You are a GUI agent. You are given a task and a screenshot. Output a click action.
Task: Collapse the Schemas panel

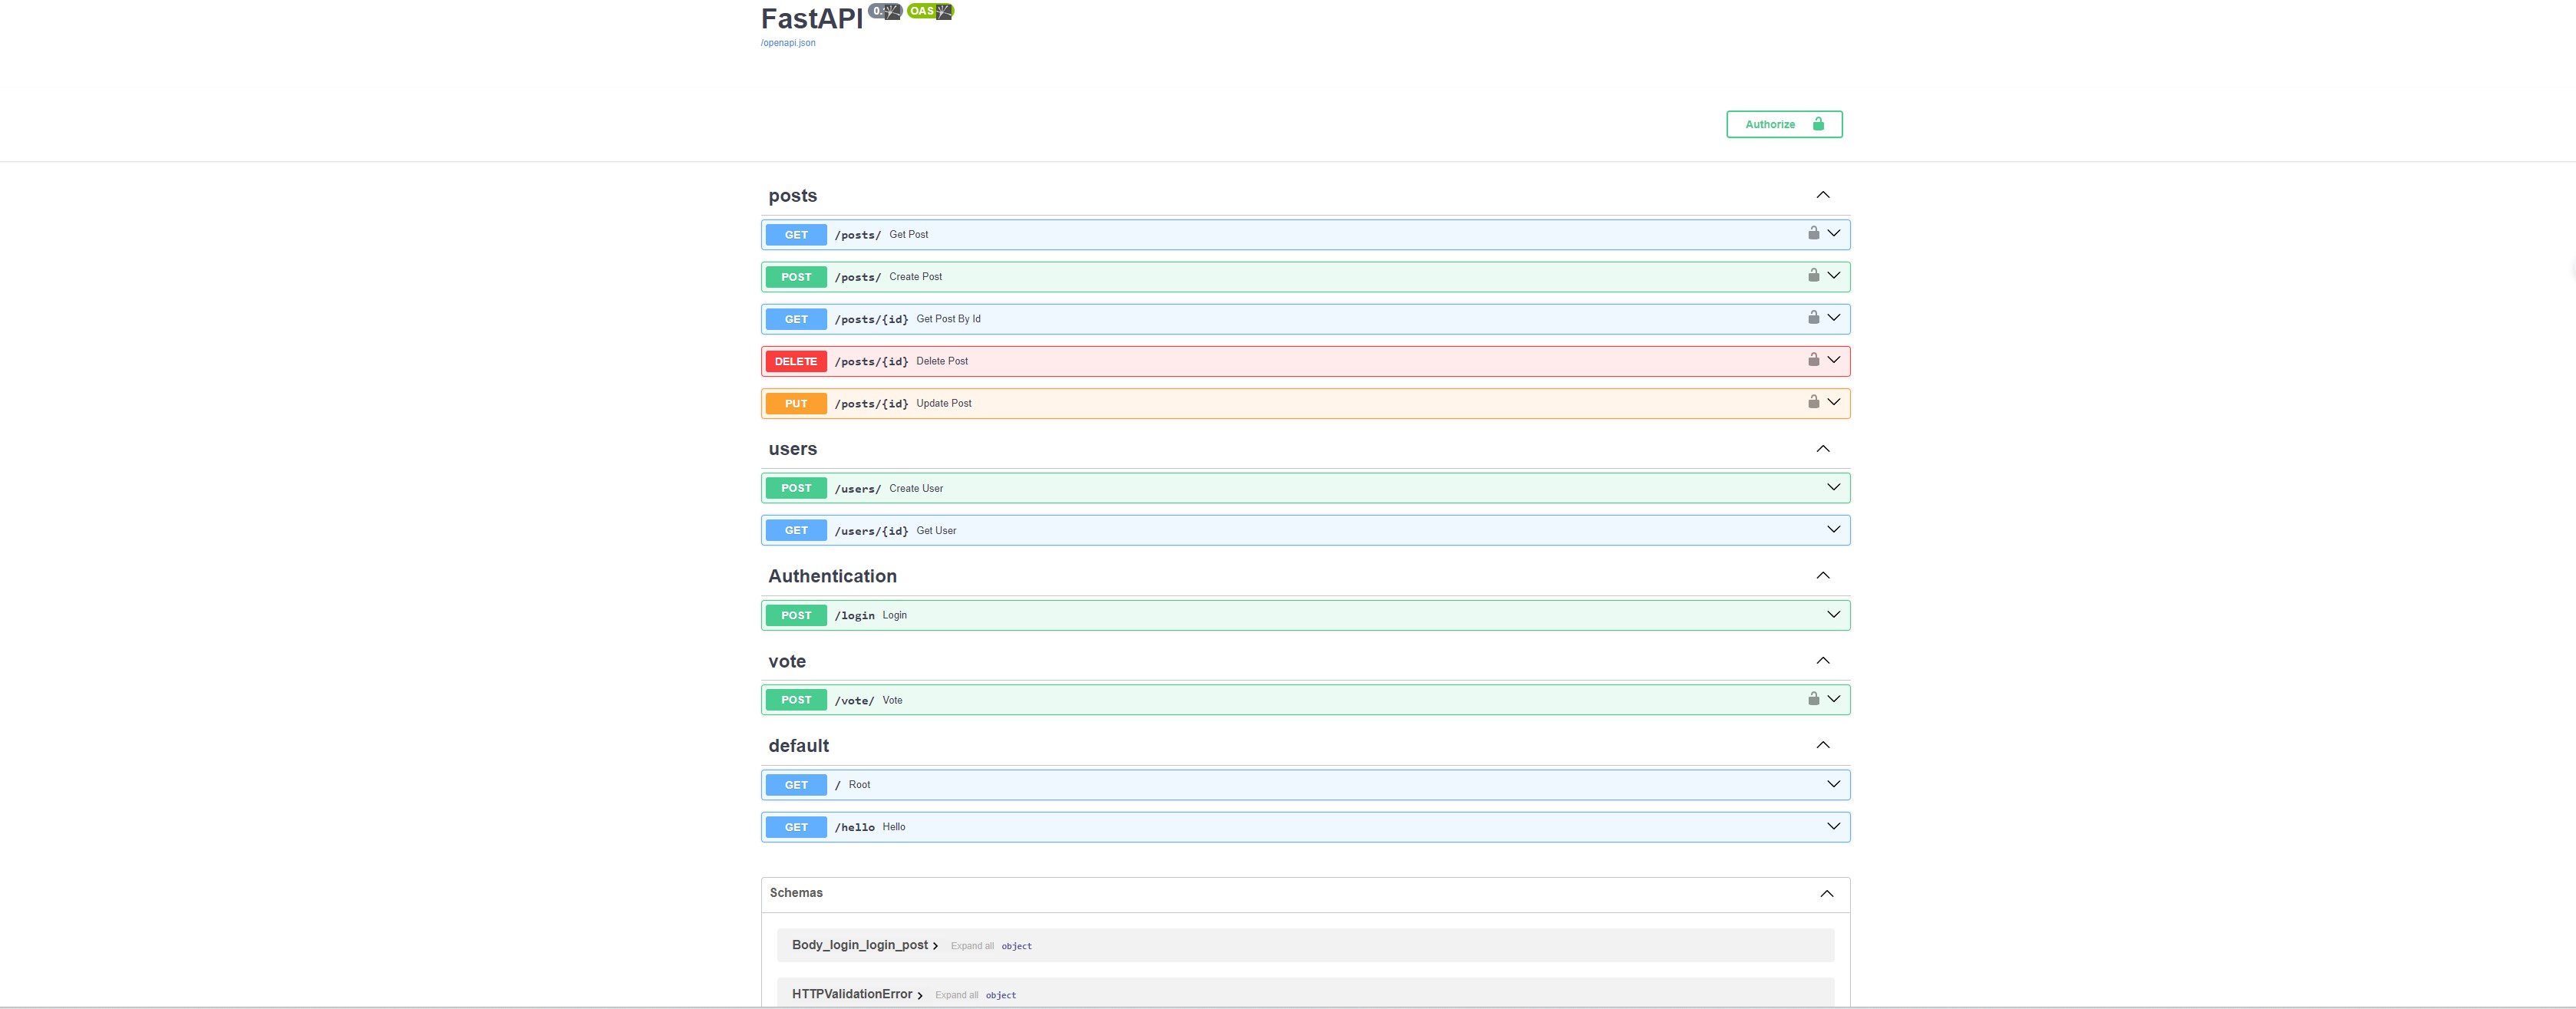tap(1827, 894)
